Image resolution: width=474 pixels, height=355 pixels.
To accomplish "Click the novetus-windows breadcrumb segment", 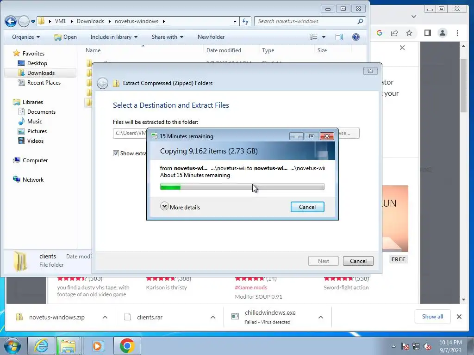I will 137,21.
